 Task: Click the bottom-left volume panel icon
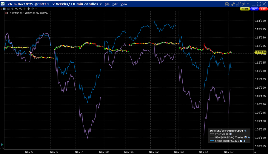(2, 148)
